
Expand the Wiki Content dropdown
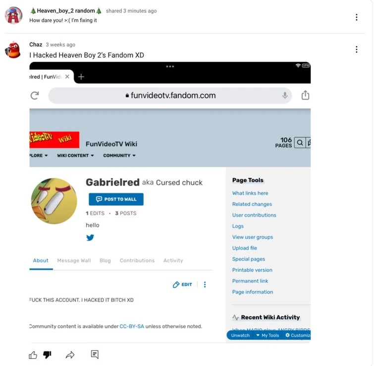pyautogui.click(x=75, y=156)
